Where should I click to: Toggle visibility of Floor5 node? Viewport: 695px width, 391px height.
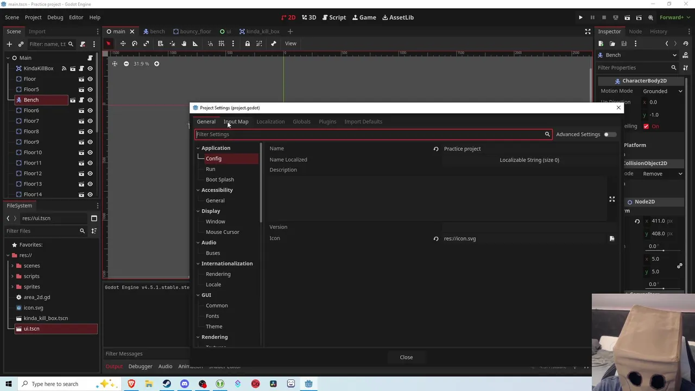tap(90, 90)
